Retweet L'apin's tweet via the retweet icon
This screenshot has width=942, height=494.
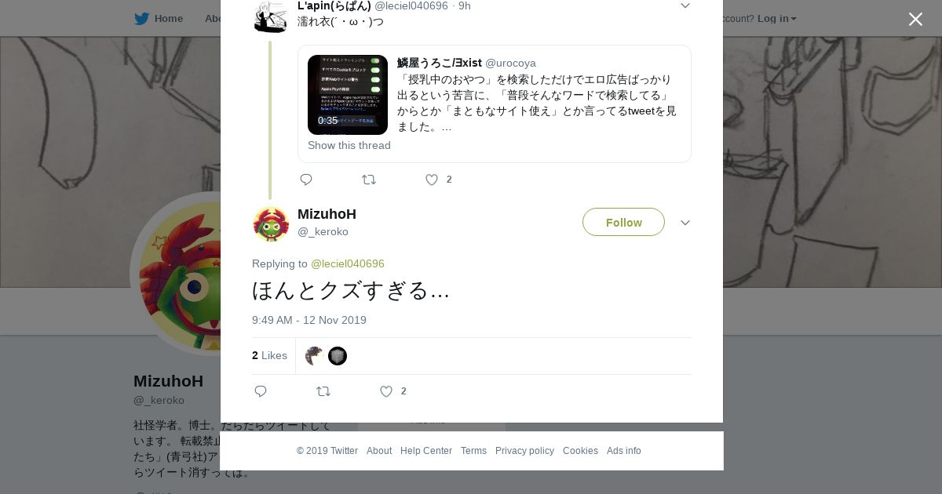369,180
